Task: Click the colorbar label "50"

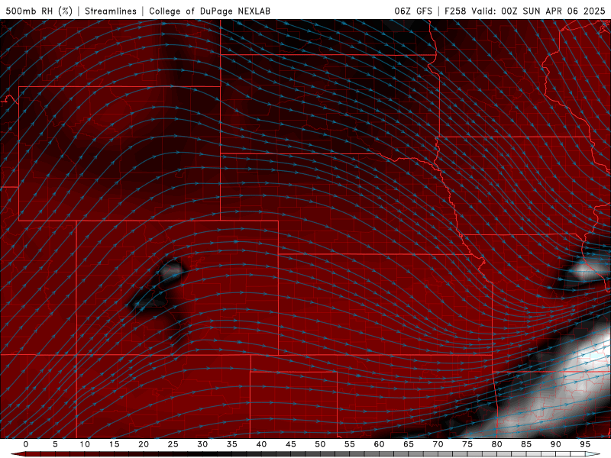Action: coord(320,444)
